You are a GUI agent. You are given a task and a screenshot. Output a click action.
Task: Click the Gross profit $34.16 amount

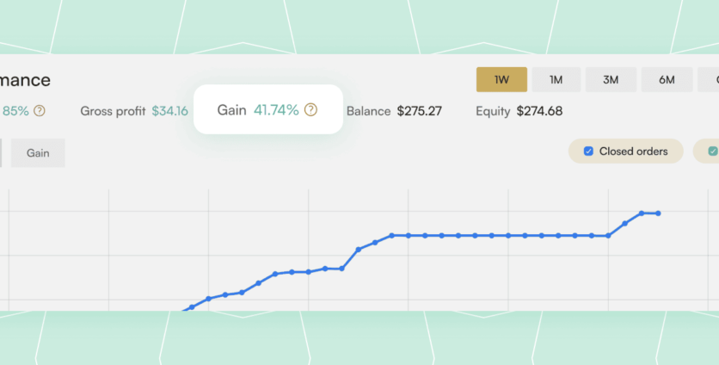click(x=169, y=111)
